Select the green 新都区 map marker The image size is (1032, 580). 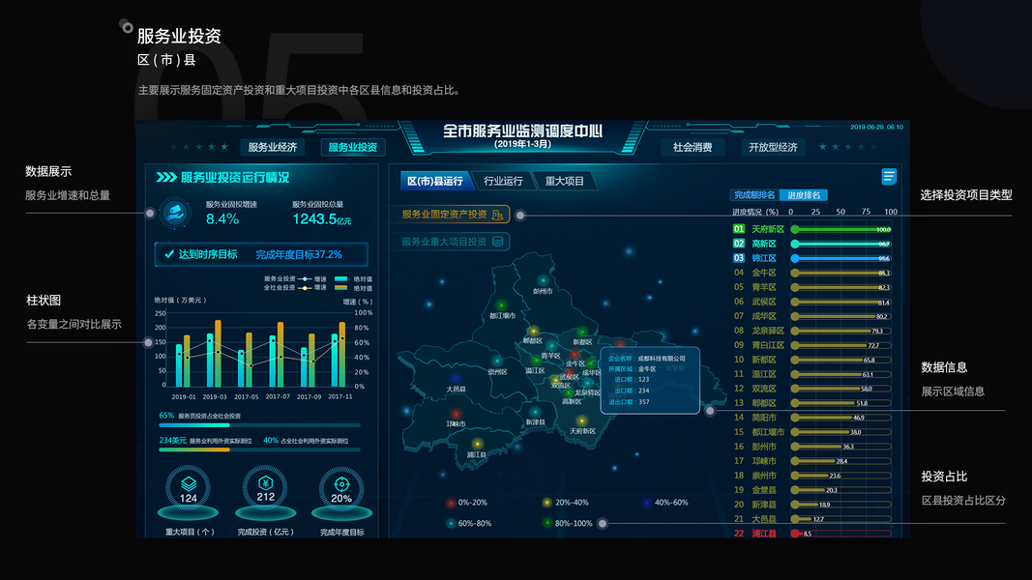(582, 333)
